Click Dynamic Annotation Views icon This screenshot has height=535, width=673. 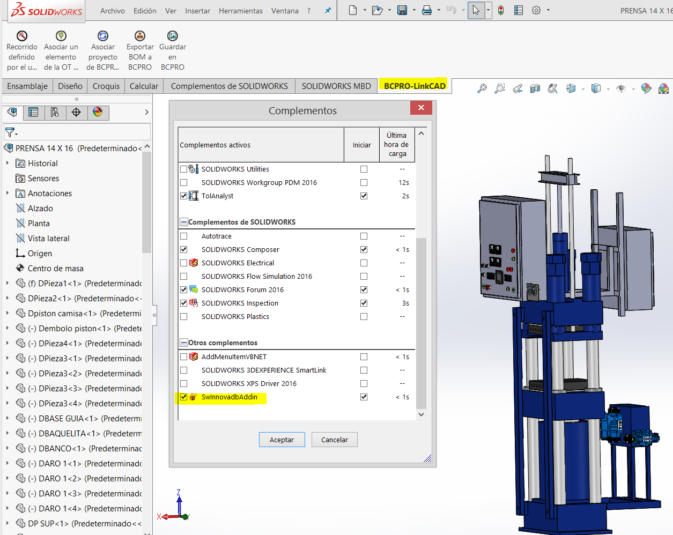coord(553,88)
